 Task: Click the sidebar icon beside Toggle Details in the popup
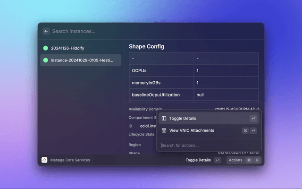click(164, 118)
